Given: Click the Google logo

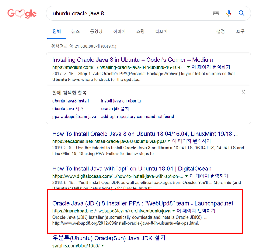Looking at the screenshot, I should [22, 14].
